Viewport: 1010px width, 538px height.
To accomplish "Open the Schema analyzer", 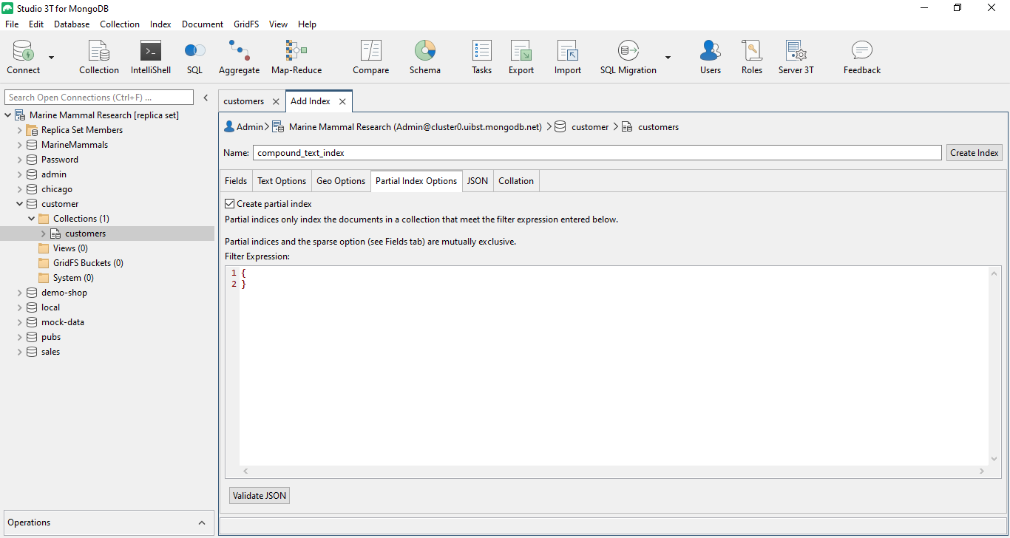I will click(425, 57).
